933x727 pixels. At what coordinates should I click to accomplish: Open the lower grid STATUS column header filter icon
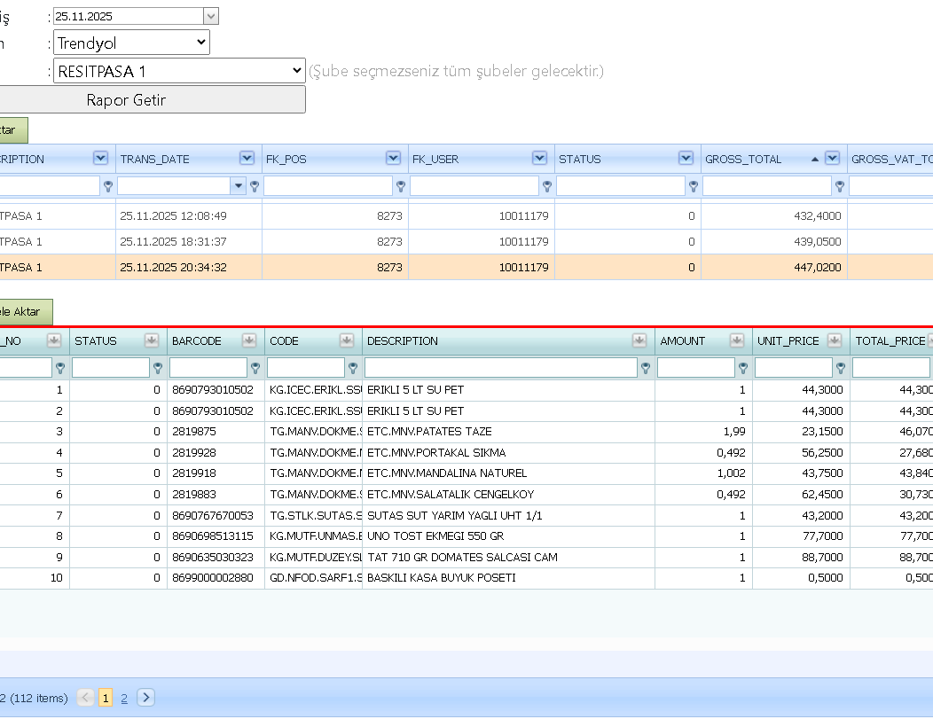[x=152, y=340]
